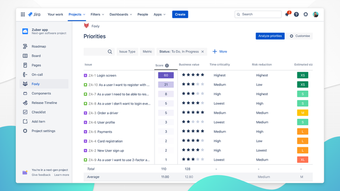340x191 pixels.
Task: Click Highest time criticality for ZA-1
Action: 220,75
